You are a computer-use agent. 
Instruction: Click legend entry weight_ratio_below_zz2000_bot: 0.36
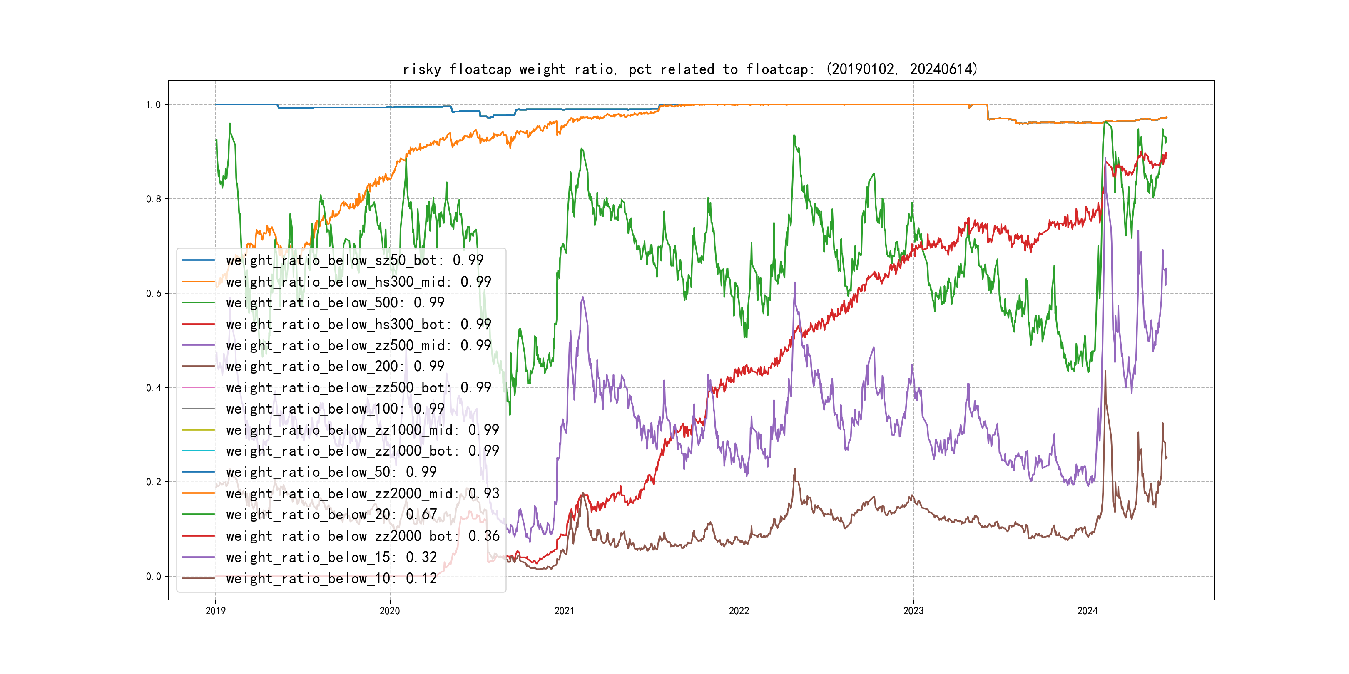coord(362,536)
